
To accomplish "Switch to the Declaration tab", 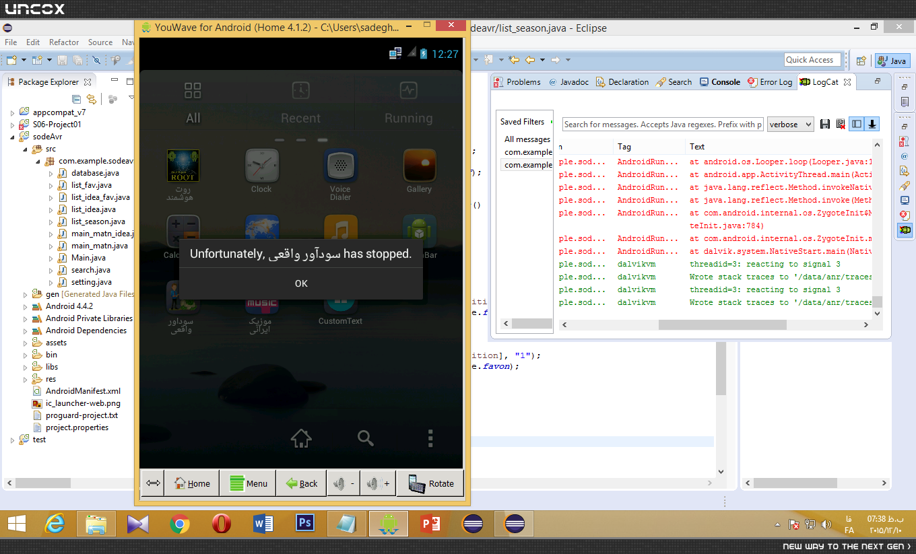I will [622, 82].
